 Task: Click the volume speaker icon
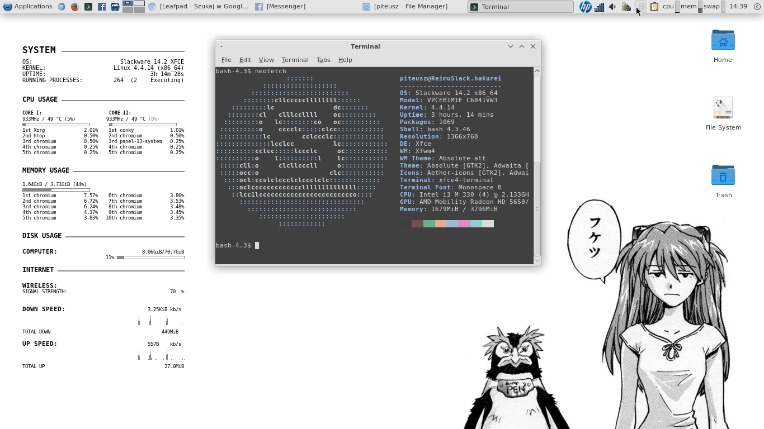(612, 7)
